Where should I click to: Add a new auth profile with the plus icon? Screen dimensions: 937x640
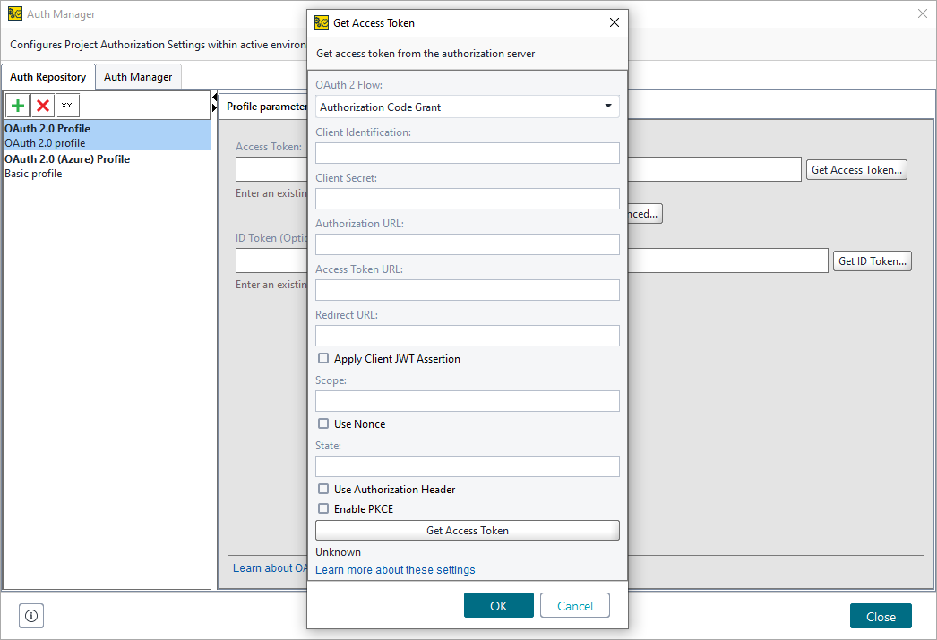point(17,105)
